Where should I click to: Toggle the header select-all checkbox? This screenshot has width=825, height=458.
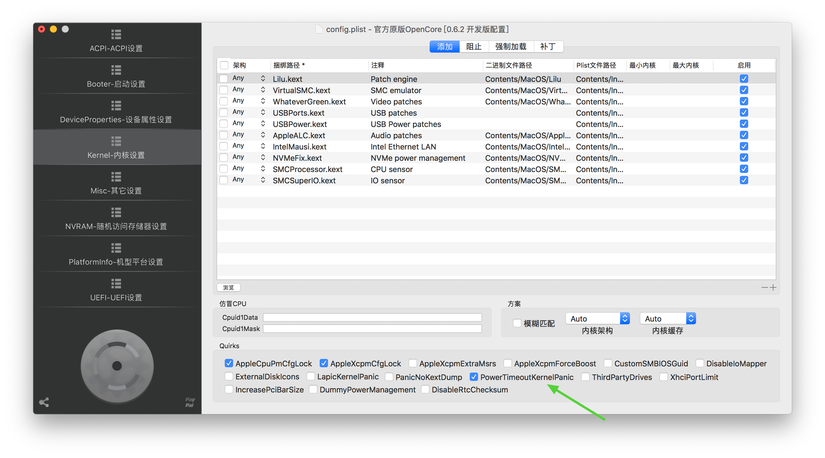[224, 65]
